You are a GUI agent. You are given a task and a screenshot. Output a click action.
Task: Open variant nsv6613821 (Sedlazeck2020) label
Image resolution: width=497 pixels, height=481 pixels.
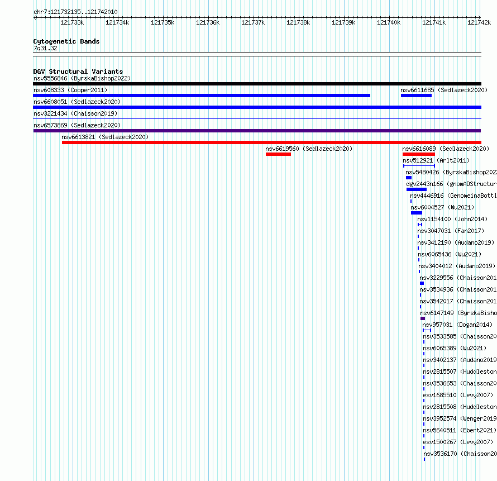(x=105, y=137)
